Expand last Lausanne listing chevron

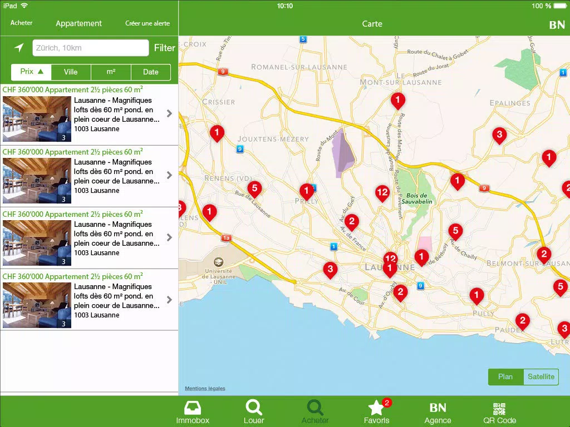click(169, 300)
